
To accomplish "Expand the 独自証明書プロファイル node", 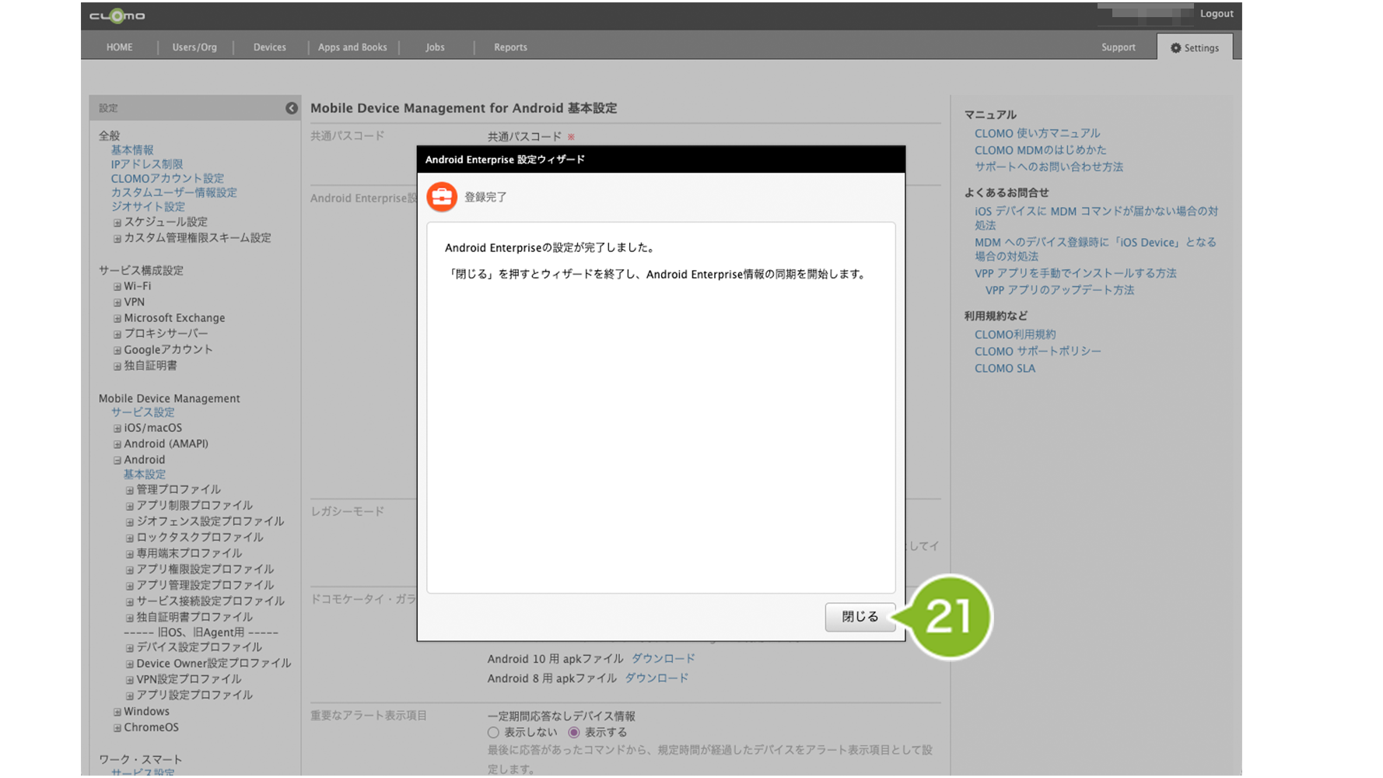I will tap(130, 619).
